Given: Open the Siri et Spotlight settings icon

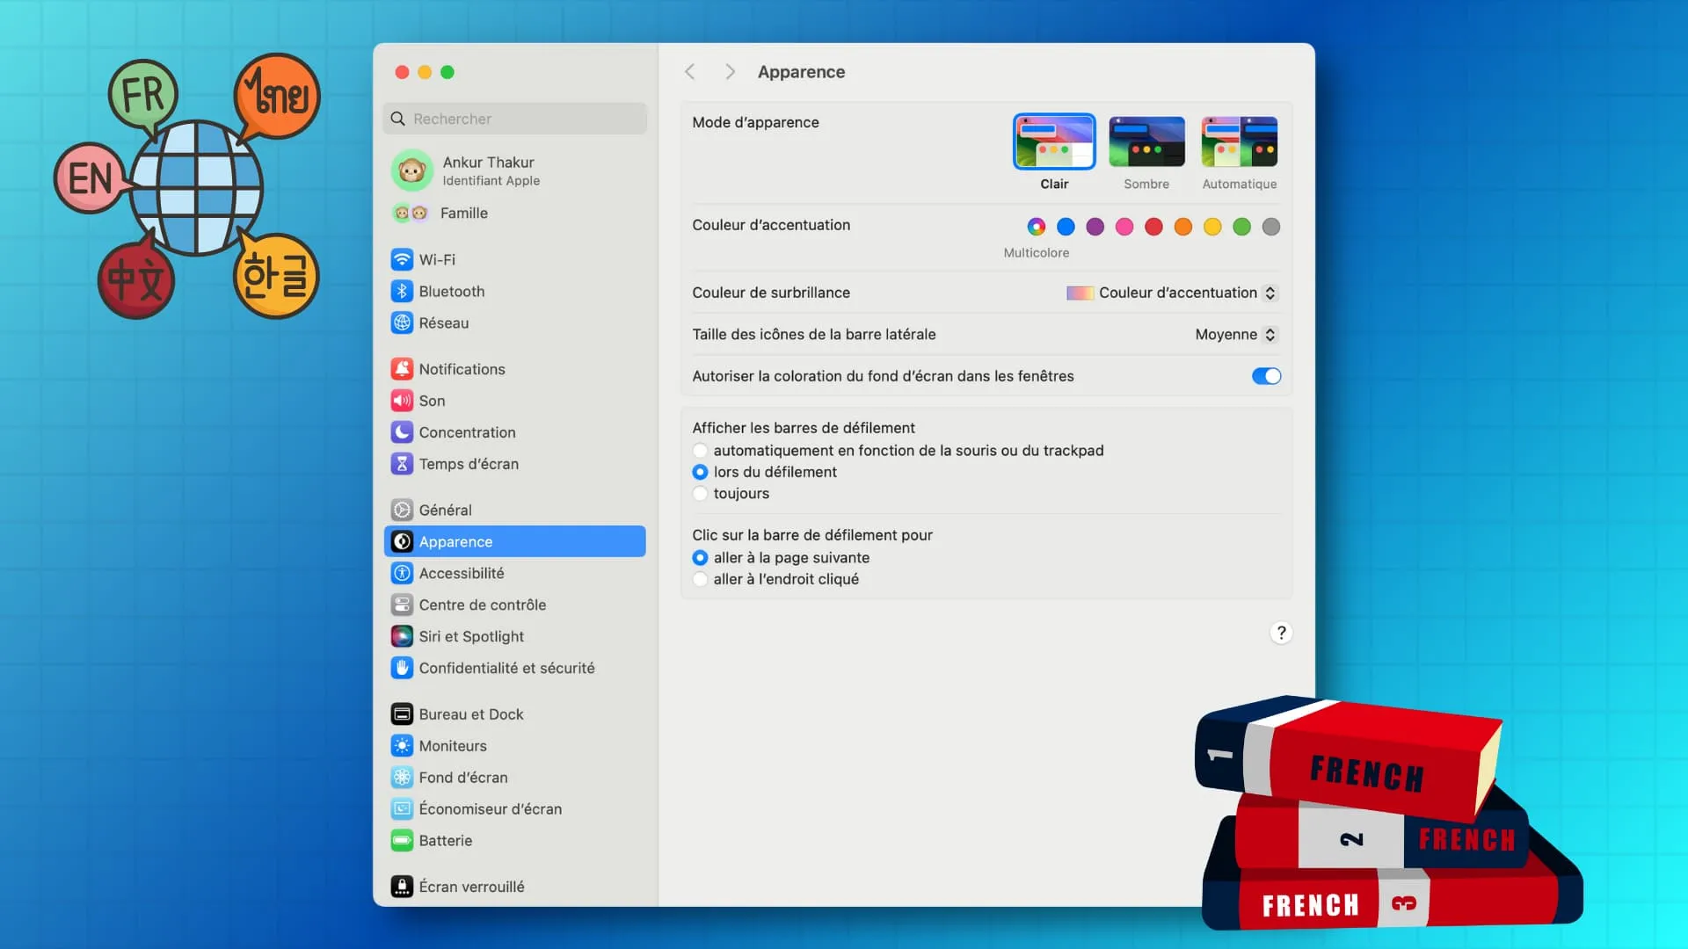Looking at the screenshot, I should [403, 635].
